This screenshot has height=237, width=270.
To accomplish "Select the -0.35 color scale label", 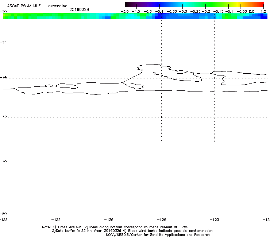I will tap(171, 12).
